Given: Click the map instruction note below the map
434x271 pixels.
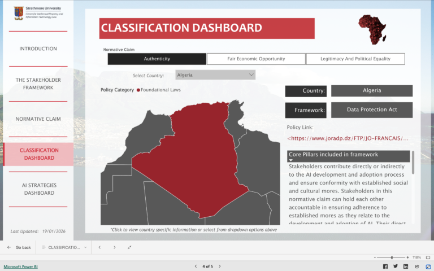Looking at the screenshot, I should click(x=193, y=230).
